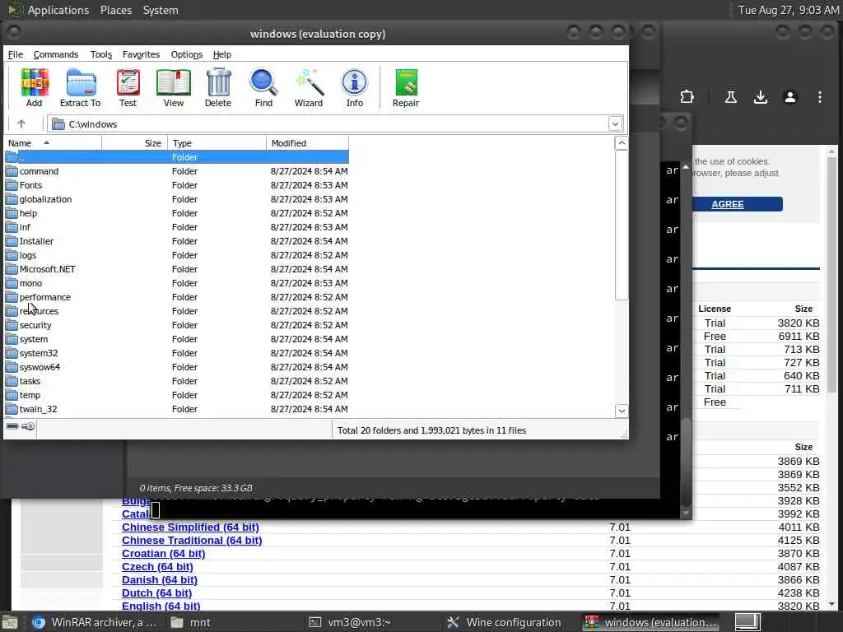This screenshot has height=632, width=843.
Task: Click the Delete trash can icon
Action: click(x=218, y=87)
